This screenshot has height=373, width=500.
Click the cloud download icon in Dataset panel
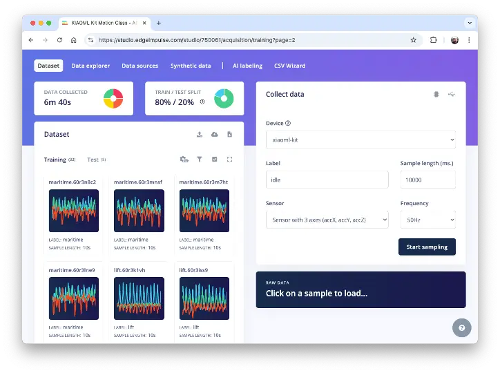[214, 134]
